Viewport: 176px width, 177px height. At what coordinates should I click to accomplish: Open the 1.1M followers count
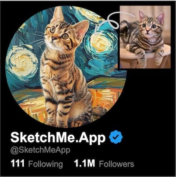click(x=84, y=163)
